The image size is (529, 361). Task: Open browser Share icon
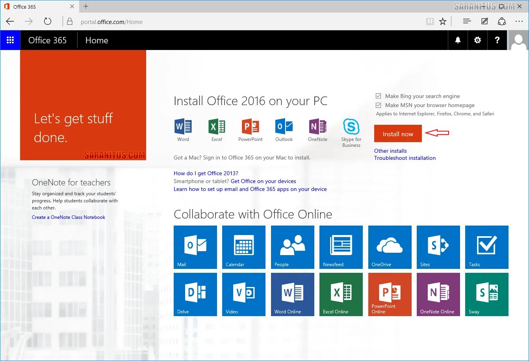(502, 22)
